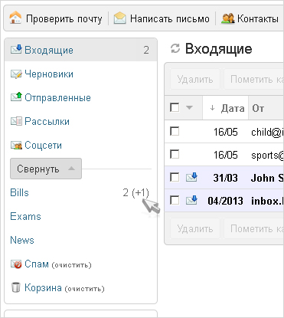Open the Корзина folder link
Screen dimensions: 284x318
click(x=43, y=287)
